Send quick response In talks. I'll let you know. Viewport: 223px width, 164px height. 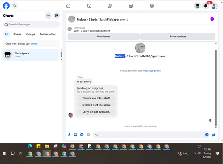click(96, 105)
